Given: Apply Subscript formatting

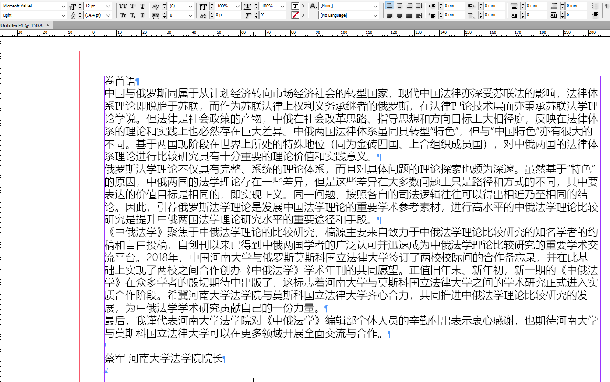Looking at the screenshot, I should (x=133, y=15).
